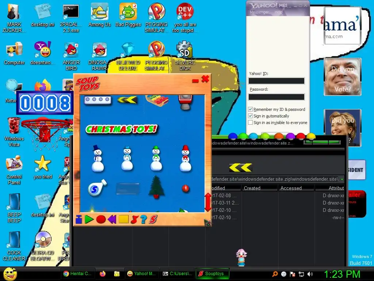Click the red music note icon in Souptoys toolbar
This screenshot has width=374, height=281.
coord(134,220)
